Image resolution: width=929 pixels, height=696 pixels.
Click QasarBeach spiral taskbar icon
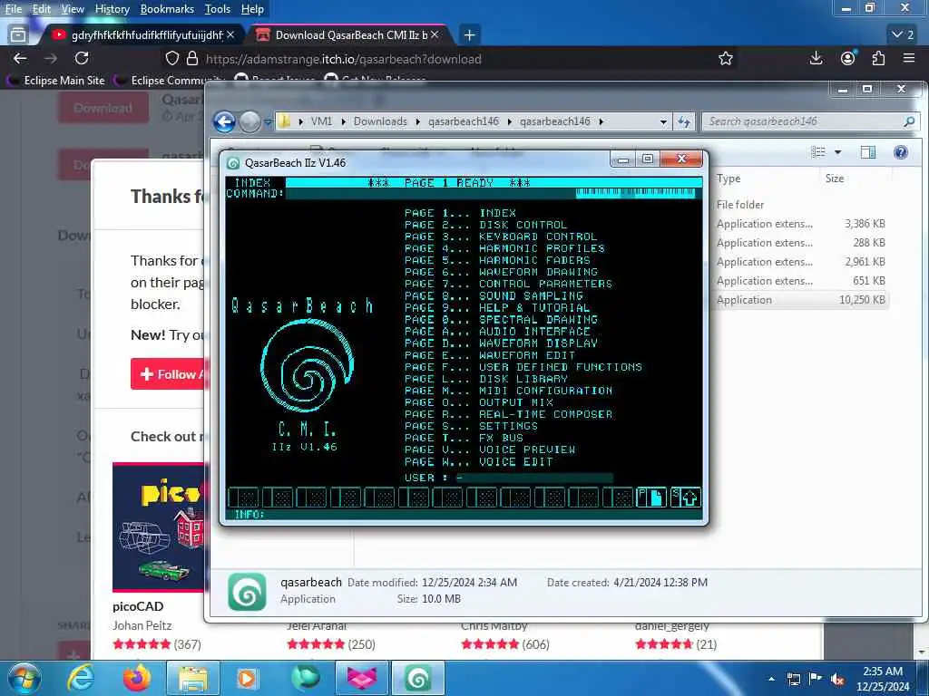coord(417,678)
